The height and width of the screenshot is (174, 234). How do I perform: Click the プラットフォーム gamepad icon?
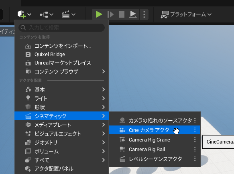[x=165, y=14]
